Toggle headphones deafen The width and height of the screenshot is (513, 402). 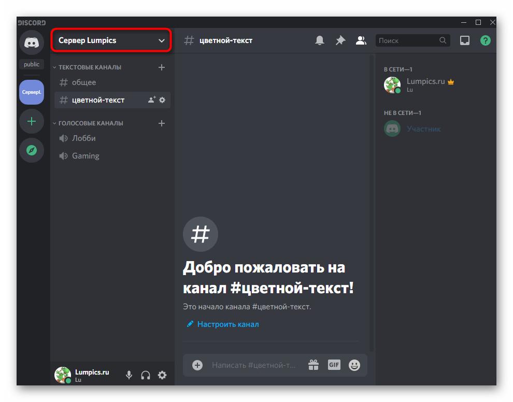click(x=146, y=375)
